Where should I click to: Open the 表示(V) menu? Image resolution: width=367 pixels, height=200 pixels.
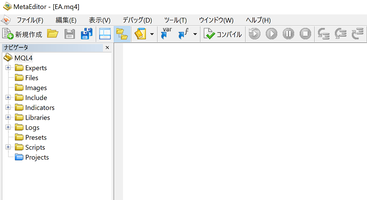point(99,20)
